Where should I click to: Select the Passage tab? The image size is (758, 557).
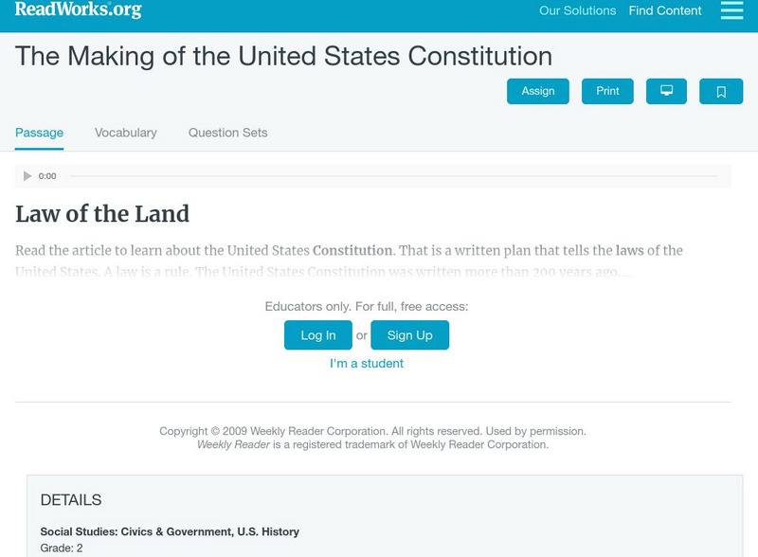[39, 133]
